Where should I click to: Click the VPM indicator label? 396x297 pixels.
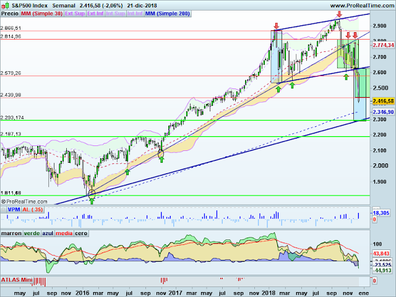(14, 210)
